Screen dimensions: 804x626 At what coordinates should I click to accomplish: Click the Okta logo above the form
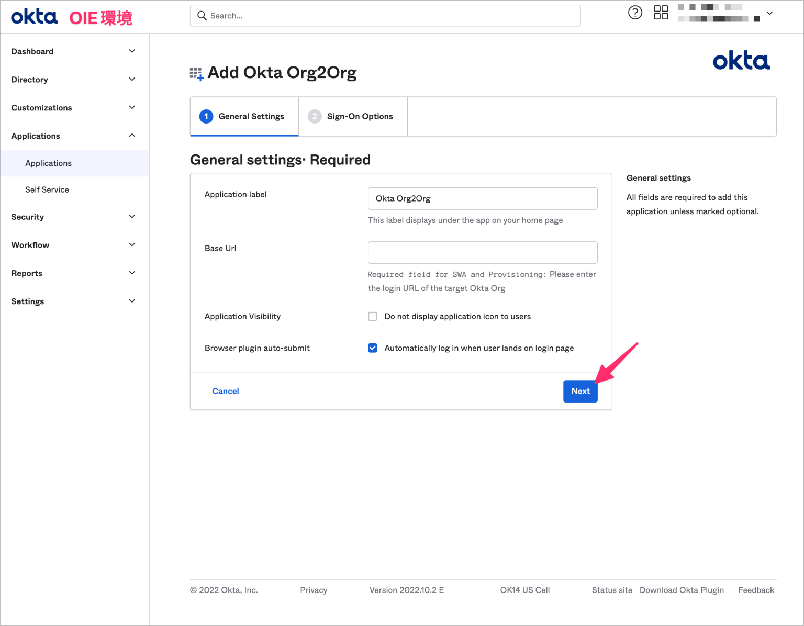tap(741, 61)
